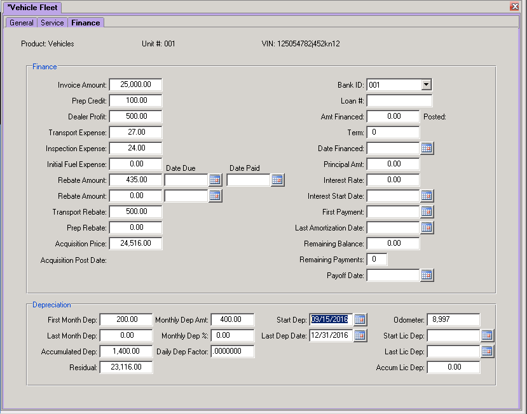
Task: Expand the Bank ID dropdown
Action: pos(426,84)
